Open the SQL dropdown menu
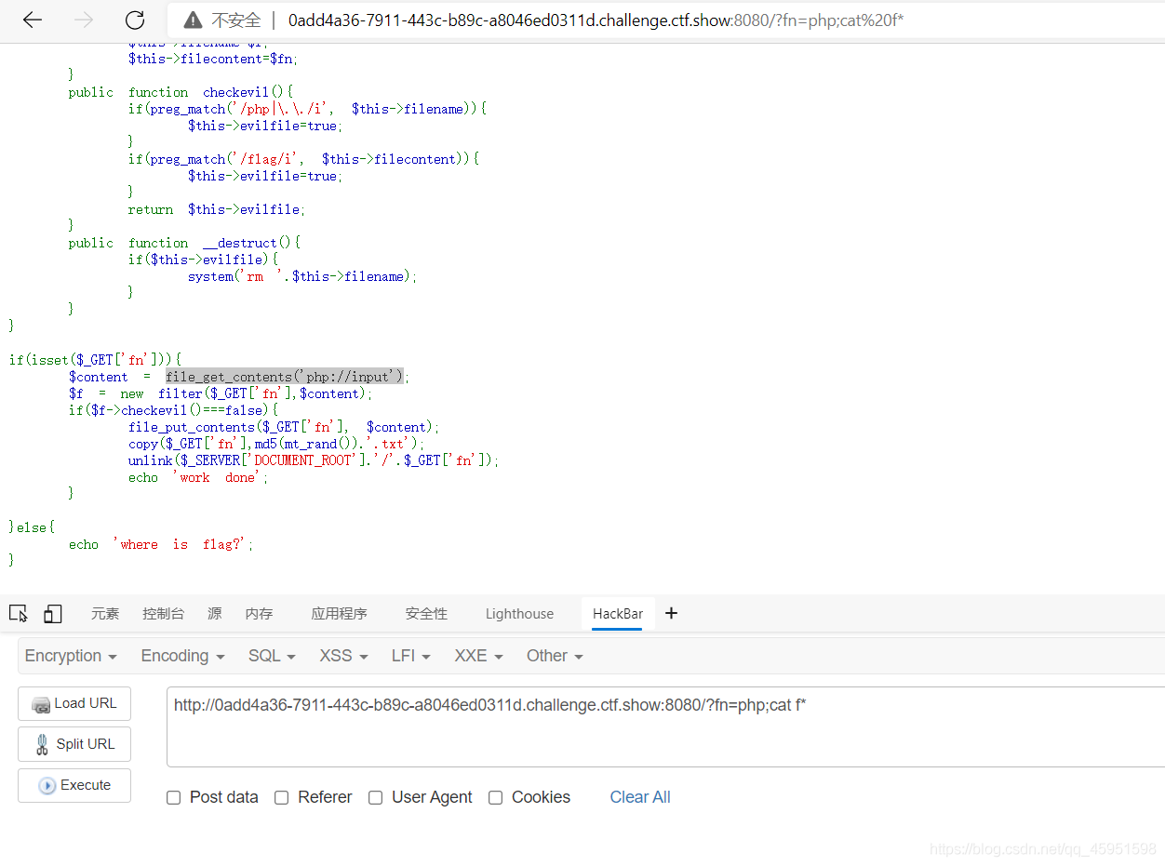Image resolution: width=1165 pixels, height=866 pixels. pyautogui.click(x=272, y=656)
